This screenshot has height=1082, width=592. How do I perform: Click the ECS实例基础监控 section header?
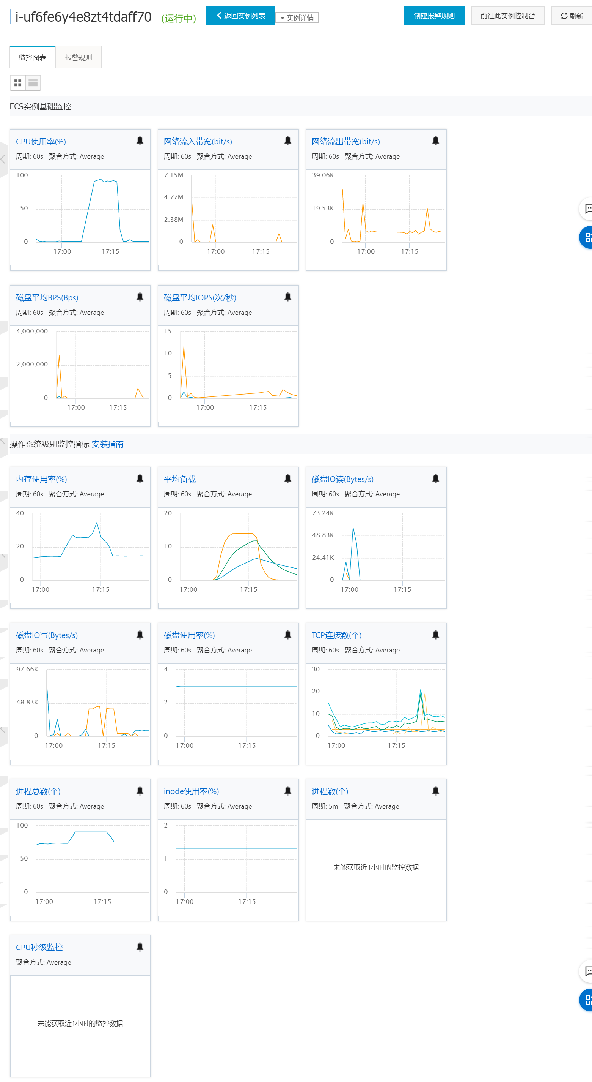click(40, 106)
